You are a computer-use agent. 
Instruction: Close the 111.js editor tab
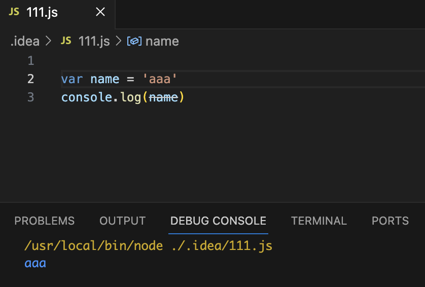pos(100,13)
